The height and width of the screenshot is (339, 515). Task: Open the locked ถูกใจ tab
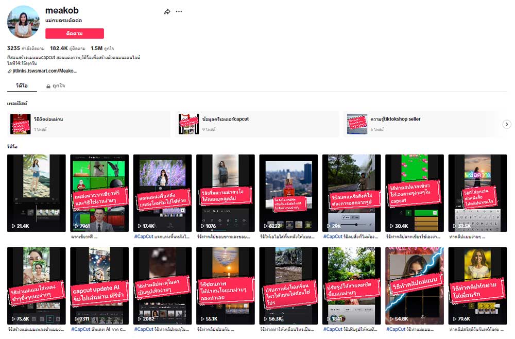(x=56, y=86)
